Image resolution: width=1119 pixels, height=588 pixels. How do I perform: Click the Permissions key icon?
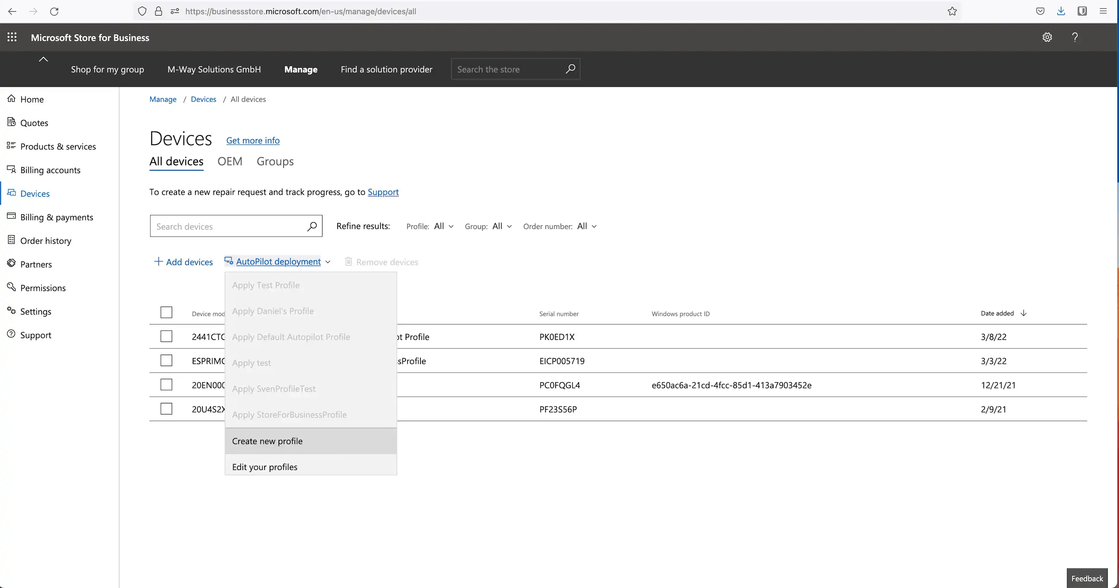[x=11, y=287]
